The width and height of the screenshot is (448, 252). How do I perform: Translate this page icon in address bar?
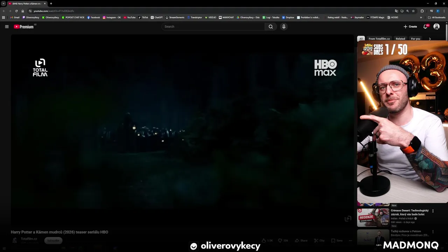pyautogui.click(x=396, y=11)
